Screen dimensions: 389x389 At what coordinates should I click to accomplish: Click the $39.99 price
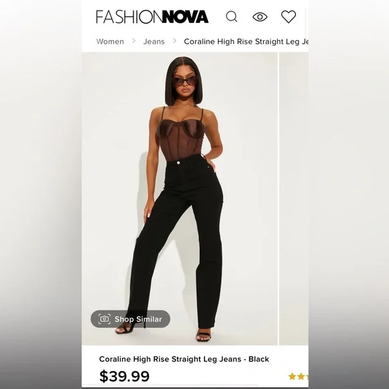click(124, 376)
